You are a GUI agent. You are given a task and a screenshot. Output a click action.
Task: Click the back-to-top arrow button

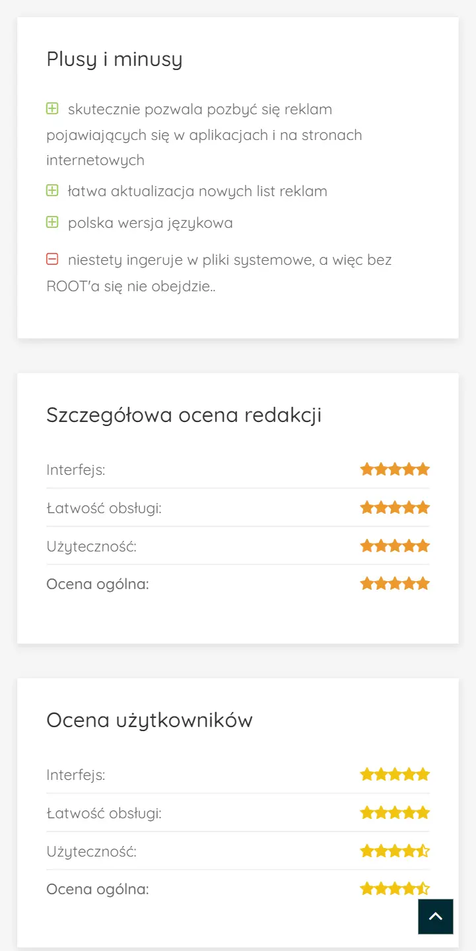pyautogui.click(x=435, y=916)
